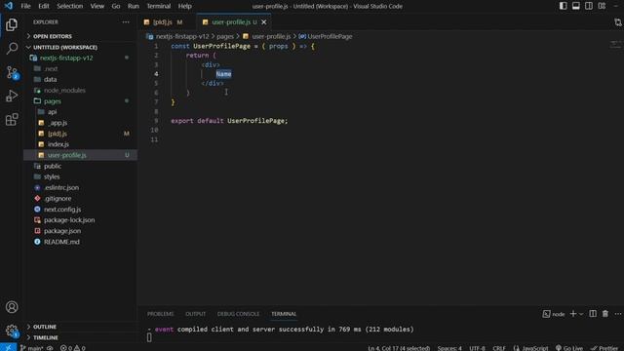Screen dimensions: 624x351
Task: Open Customize Layout icon
Action: pos(602,6)
